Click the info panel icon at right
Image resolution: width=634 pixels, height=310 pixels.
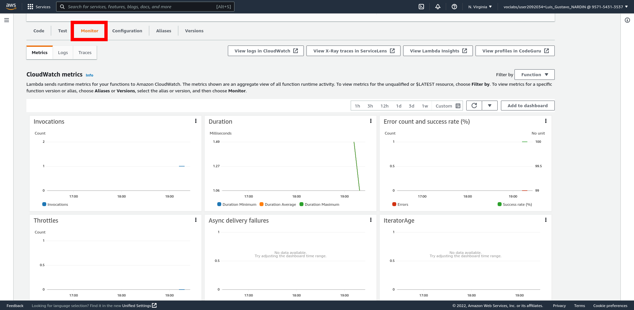[627, 20]
